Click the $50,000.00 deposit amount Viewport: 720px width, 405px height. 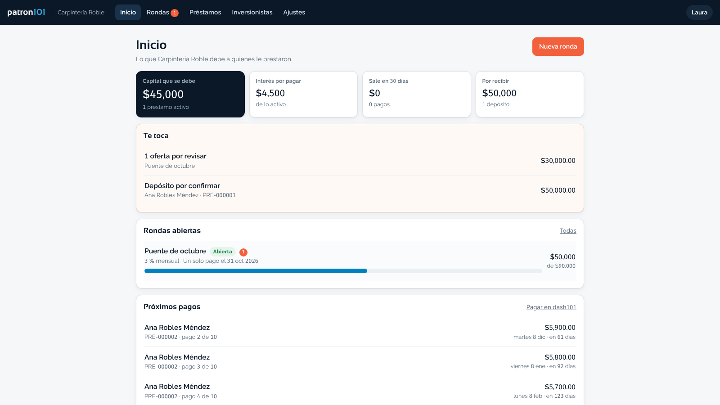click(x=558, y=190)
